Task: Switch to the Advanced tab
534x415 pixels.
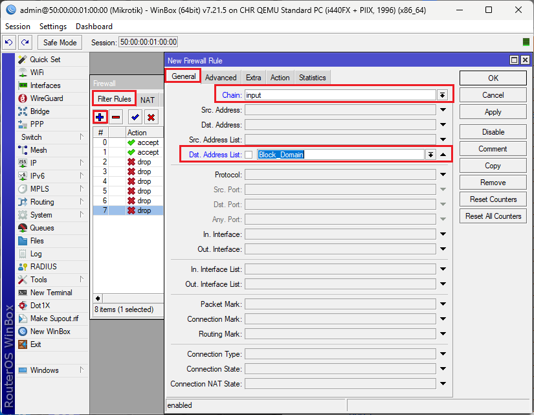Action: point(221,77)
